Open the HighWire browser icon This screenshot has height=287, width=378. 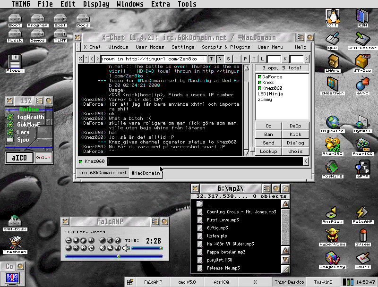(333, 123)
